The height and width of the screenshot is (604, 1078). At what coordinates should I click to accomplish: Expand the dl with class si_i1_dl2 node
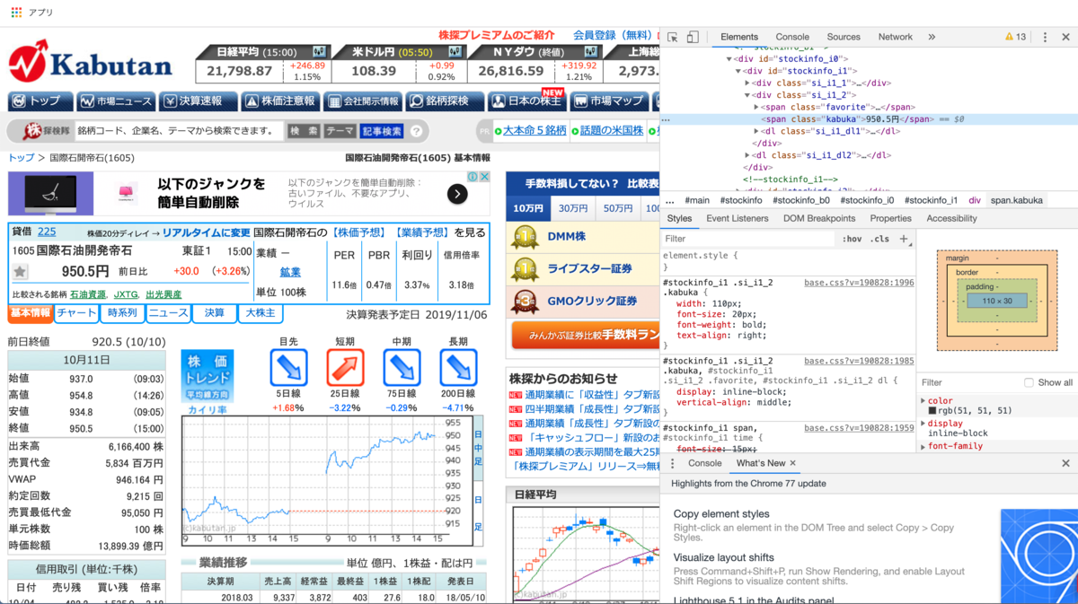coord(747,155)
